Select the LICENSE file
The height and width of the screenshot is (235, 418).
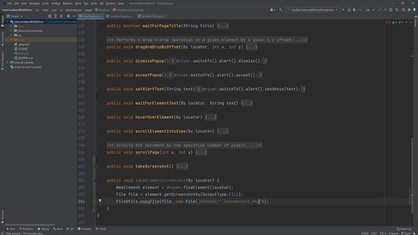[x=21, y=49]
